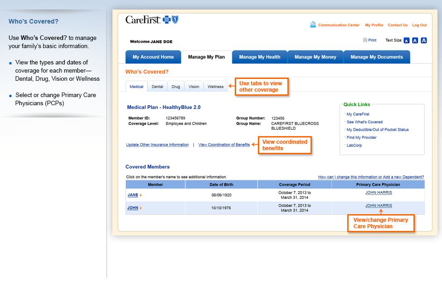This screenshot has height=284, width=442.
Task: Click the Find My Provider link
Action: (x=361, y=137)
